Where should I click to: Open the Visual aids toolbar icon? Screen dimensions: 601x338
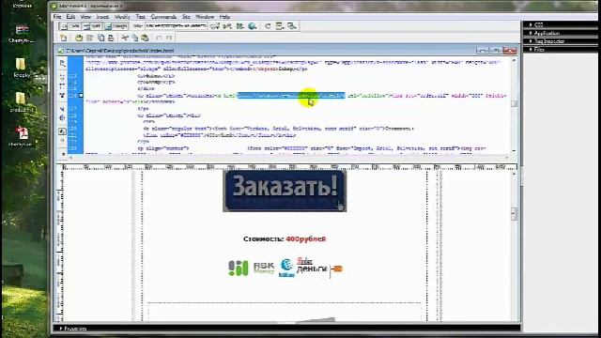[292, 26]
